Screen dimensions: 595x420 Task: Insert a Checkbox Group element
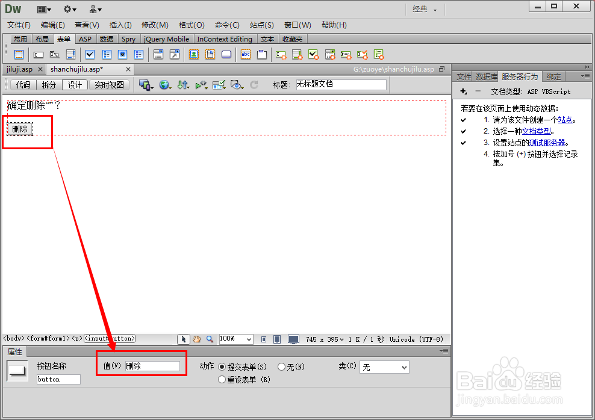pyautogui.click(x=107, y=55)
